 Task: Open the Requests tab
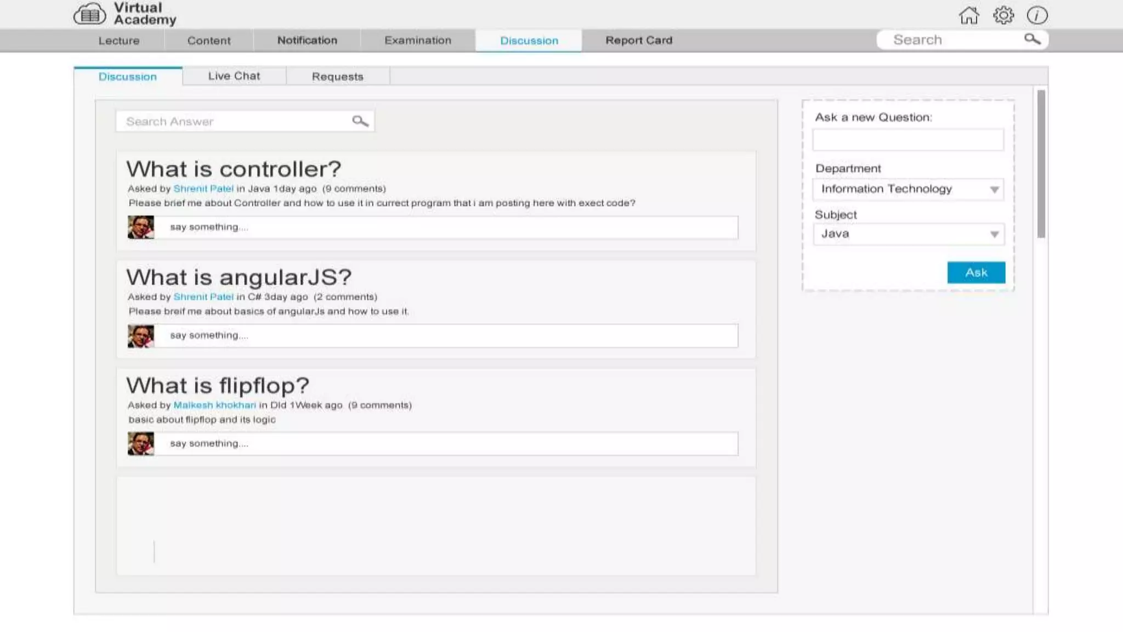(x=337, y=77)
